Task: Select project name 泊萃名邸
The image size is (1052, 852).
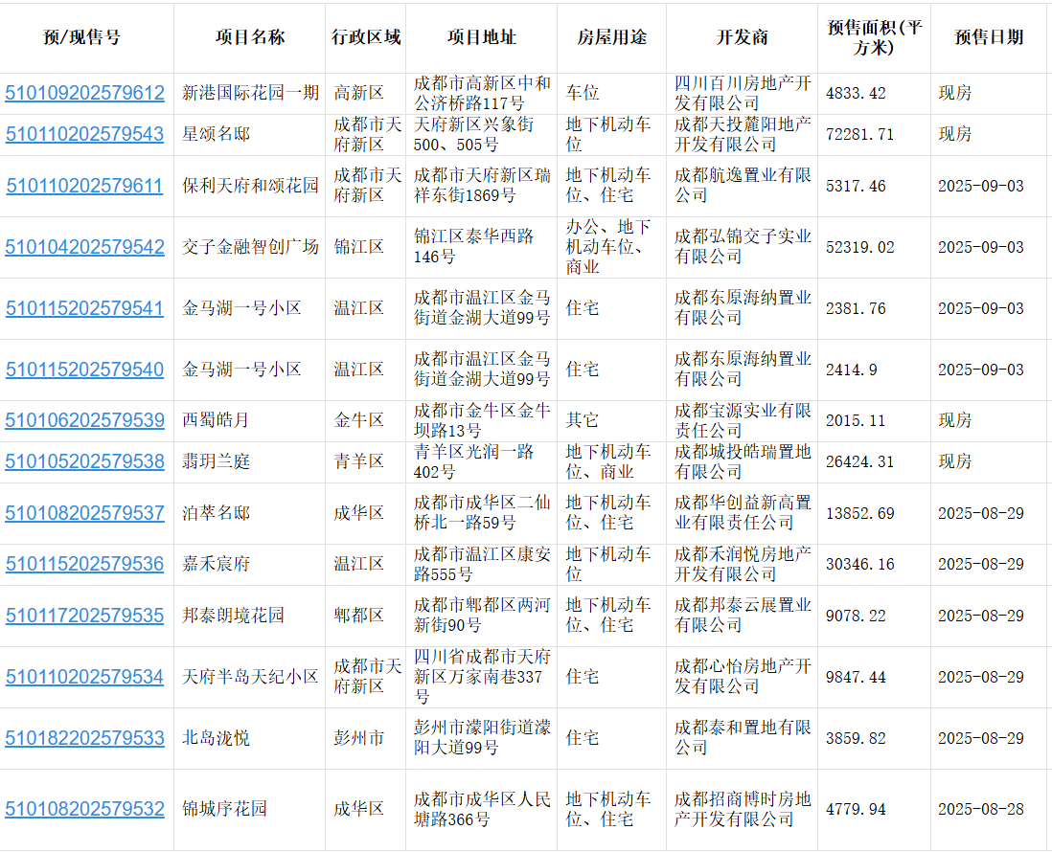Action: click(216, 513)
